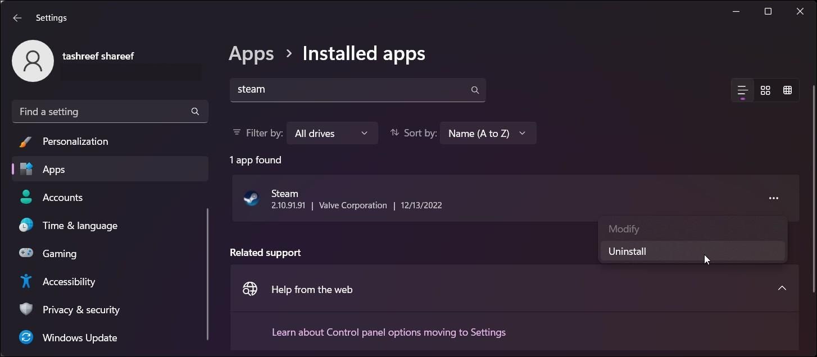Click the Help from the web globe icon

click(249, 289)
